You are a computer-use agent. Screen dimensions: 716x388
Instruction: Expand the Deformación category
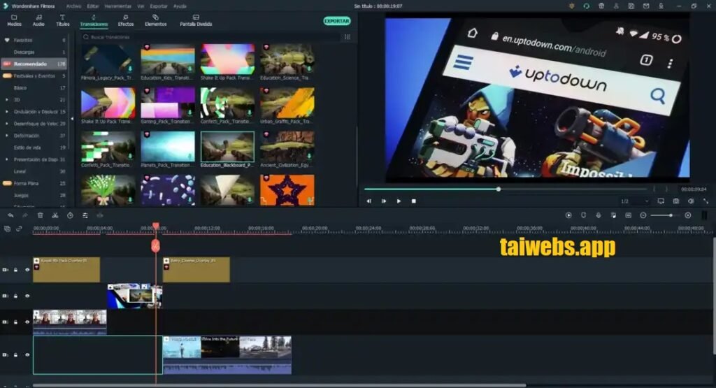pyautogui.click(x=6, y=136)
